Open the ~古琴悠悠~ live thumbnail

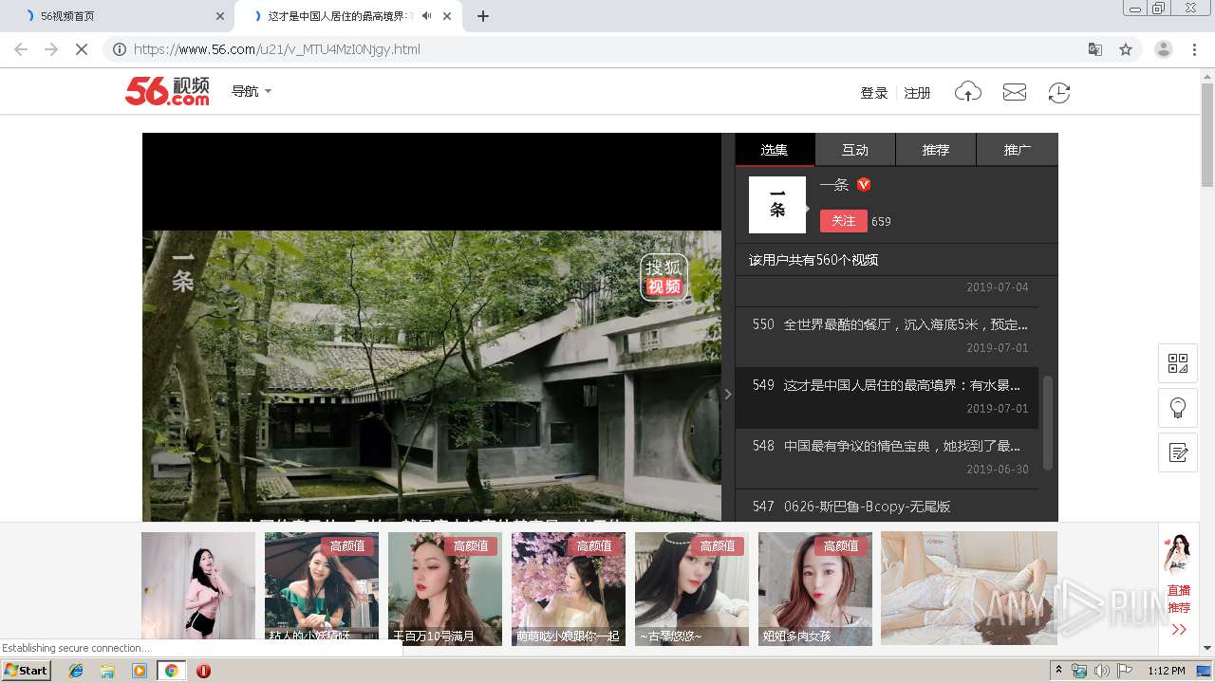tap(692, 589)
